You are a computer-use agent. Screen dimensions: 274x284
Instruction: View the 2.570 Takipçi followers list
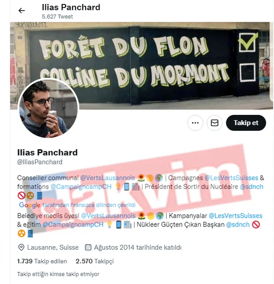click(x=95, y=261)
